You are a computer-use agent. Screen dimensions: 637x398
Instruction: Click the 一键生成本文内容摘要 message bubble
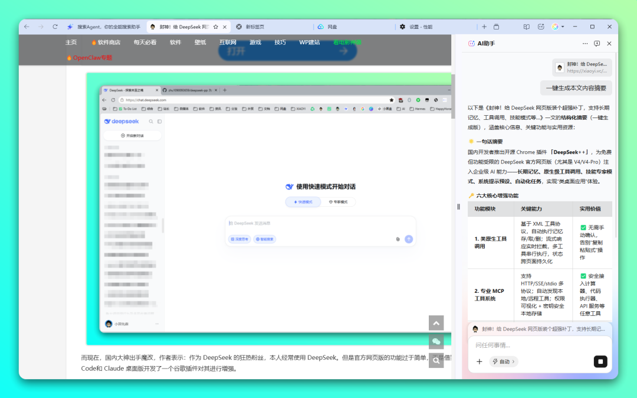(x=576, y=88)
